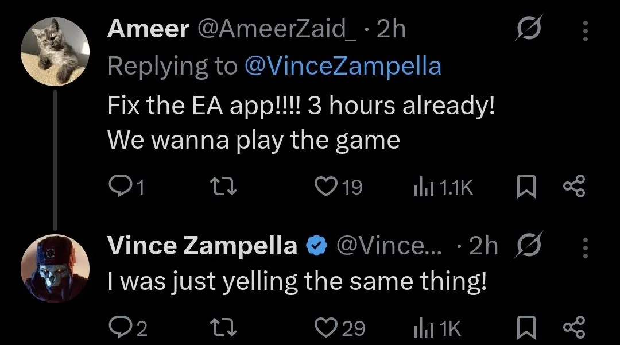Repost Ameer's EA app tweet
The width and height of the screenshot is (620, 345).
click(x=222, y=187)
